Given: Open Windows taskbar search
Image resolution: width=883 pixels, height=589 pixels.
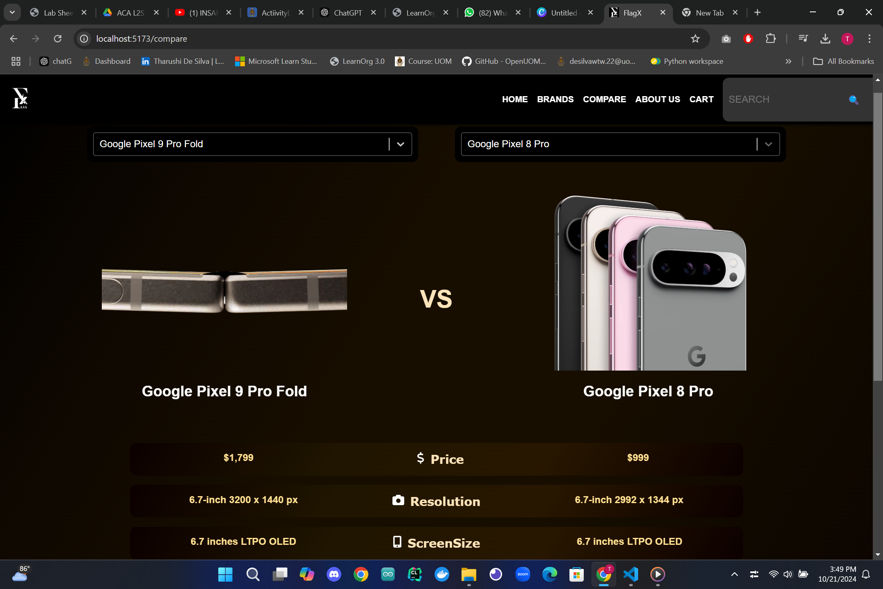Looking at the screenshot, I should tap(253, 574).
